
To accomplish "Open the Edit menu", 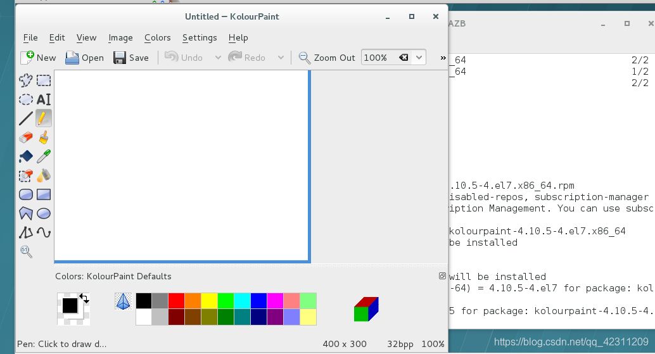I will [57, 37].
